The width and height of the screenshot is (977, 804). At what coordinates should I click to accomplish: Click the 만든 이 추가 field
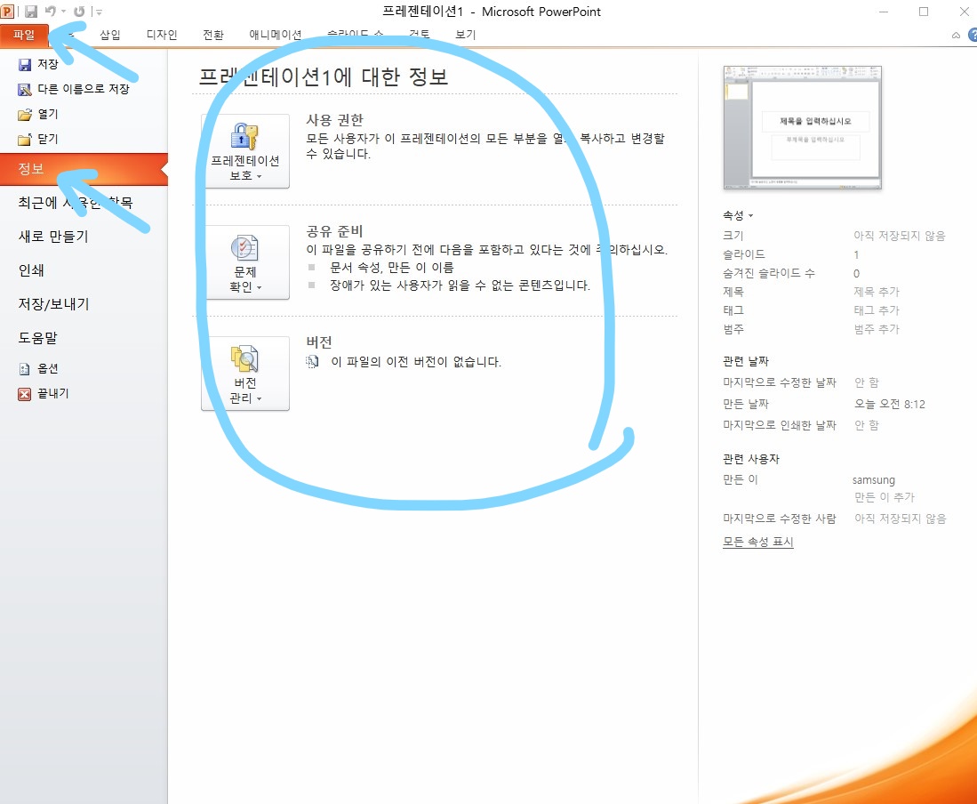click(885, 497)
